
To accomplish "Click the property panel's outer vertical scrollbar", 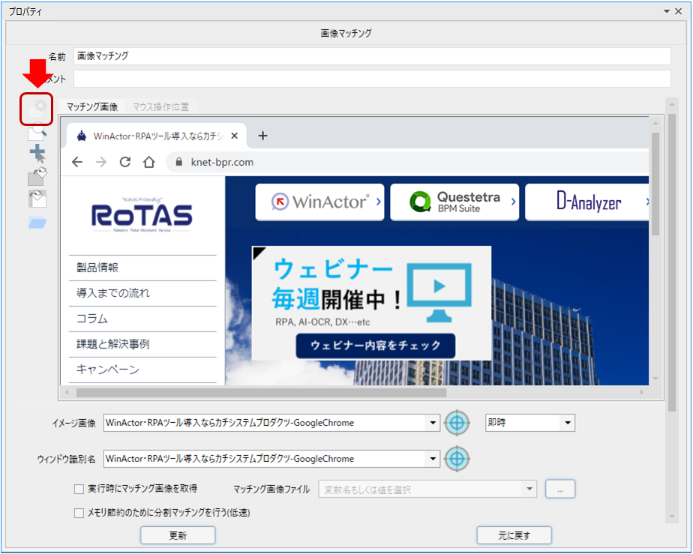I will click(x=672, y=263).
